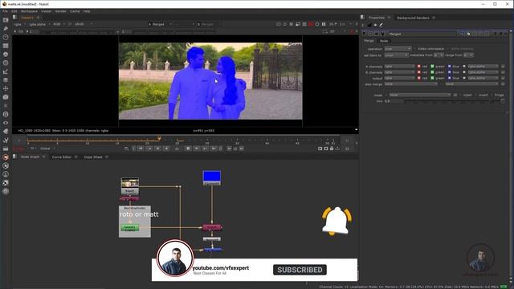Click the stop playback button
The height and width of the screenshot is (289, 514).
pyautogui.click(x=188, y=149)
